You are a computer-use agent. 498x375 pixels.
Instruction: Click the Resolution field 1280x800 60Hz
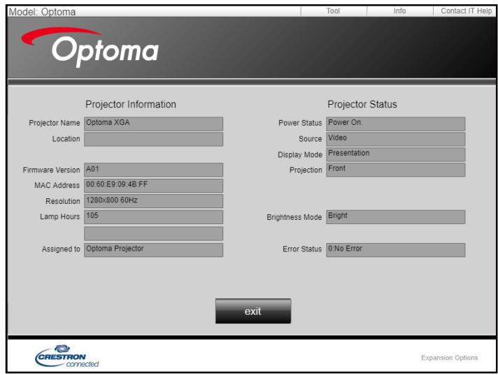tap(153, 201)
